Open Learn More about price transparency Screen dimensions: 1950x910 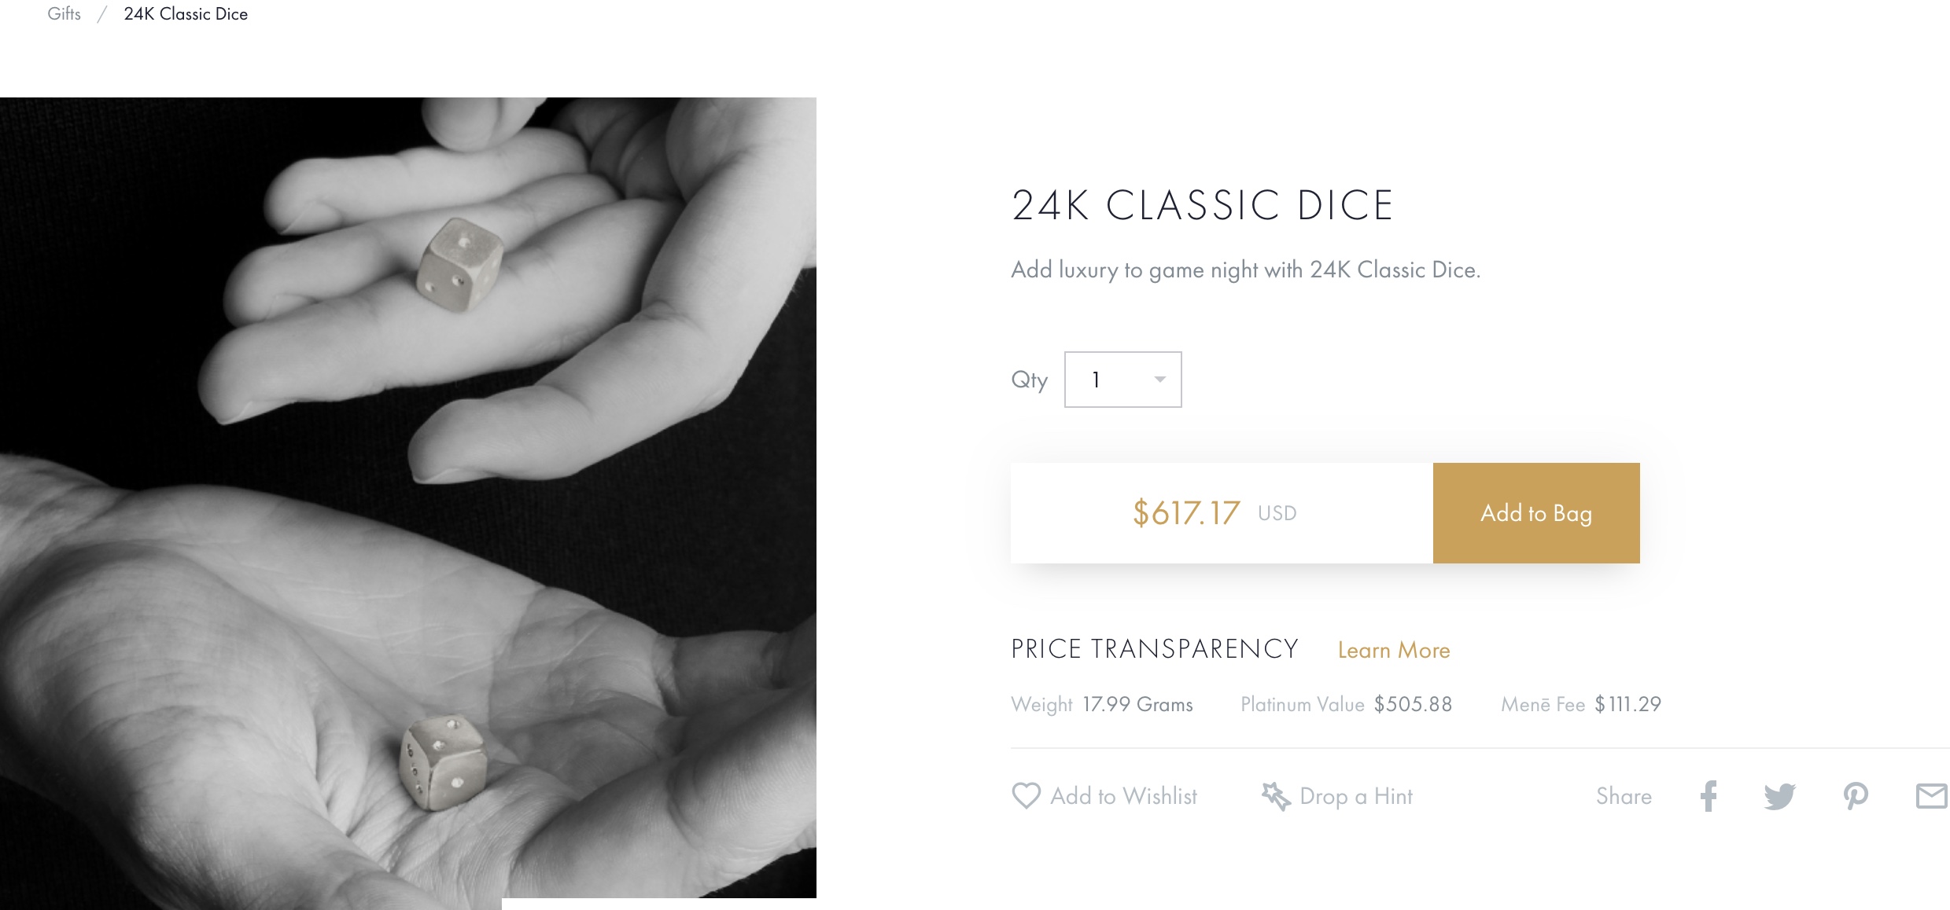click(x=1393, y=651)
